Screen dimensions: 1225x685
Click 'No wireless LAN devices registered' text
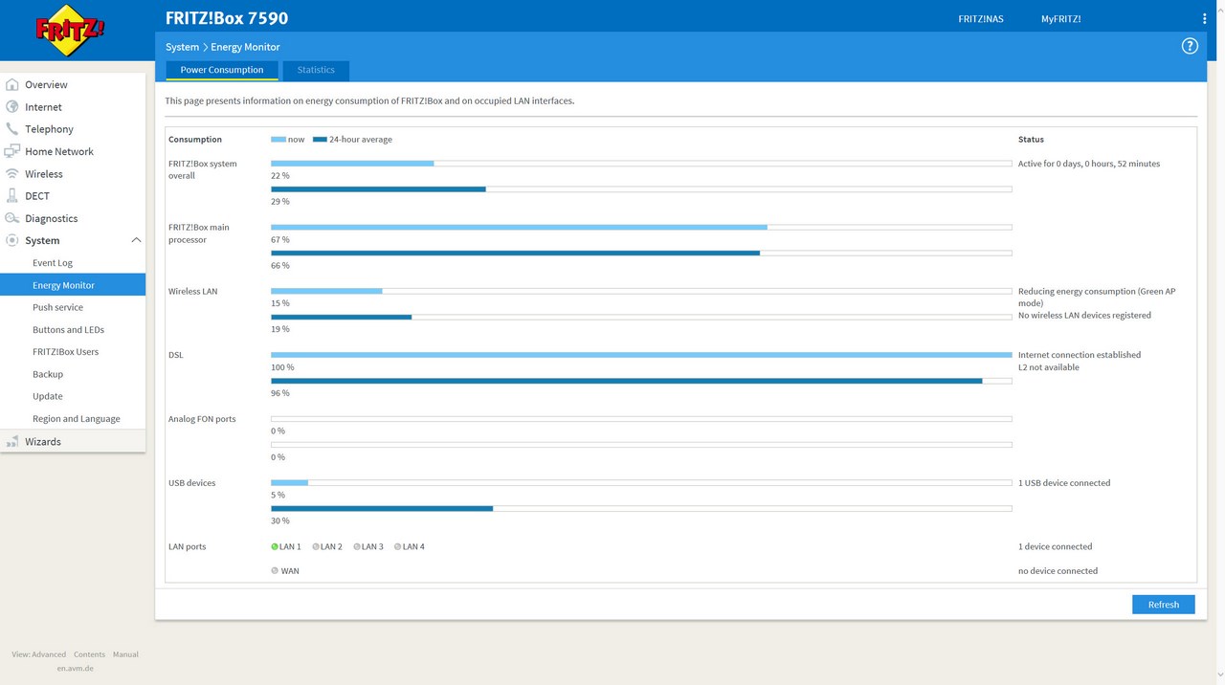pos(1084,316)
